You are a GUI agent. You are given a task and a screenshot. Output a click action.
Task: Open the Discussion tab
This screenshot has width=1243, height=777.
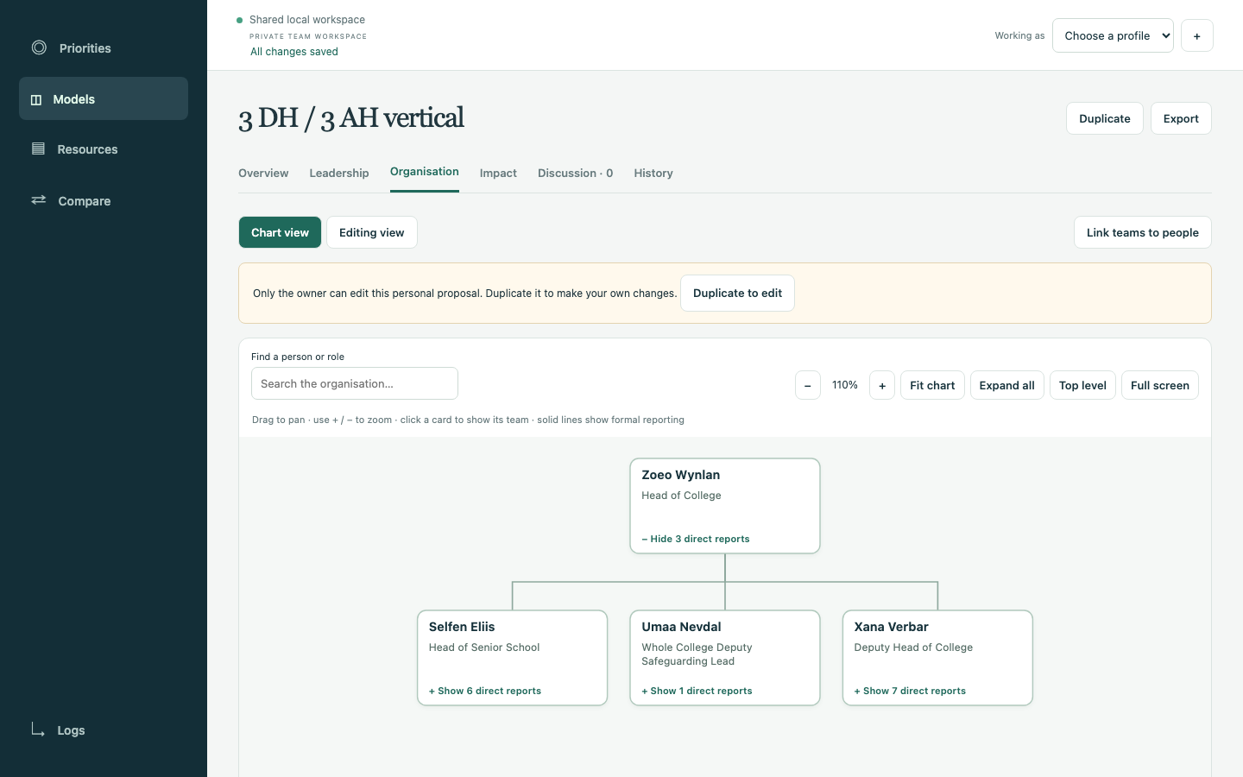tap(575, 173)
